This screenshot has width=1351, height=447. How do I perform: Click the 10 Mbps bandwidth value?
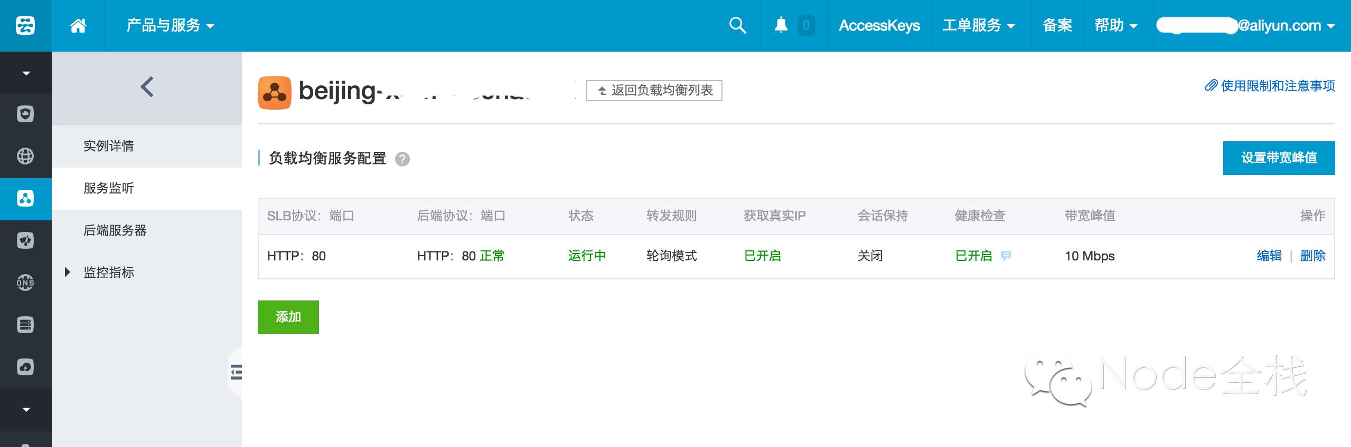click(1090, 256)
